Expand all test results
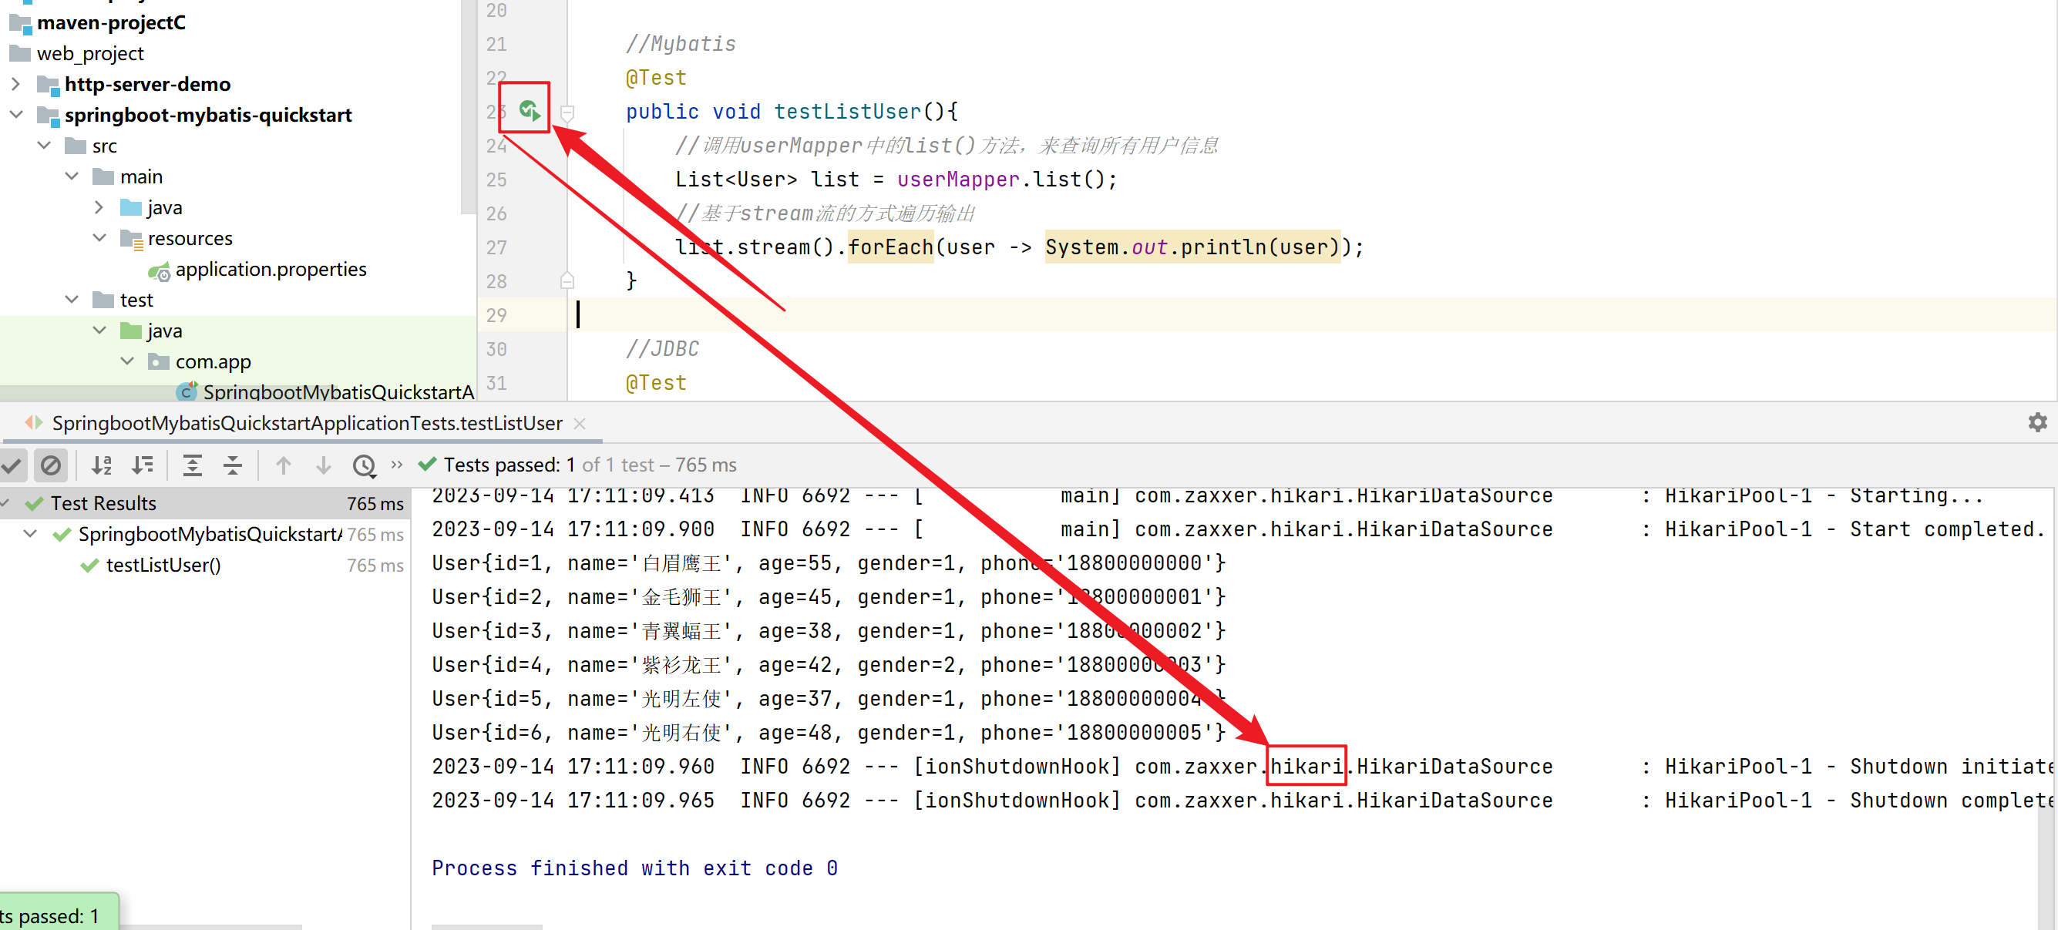 pos(193,465)
